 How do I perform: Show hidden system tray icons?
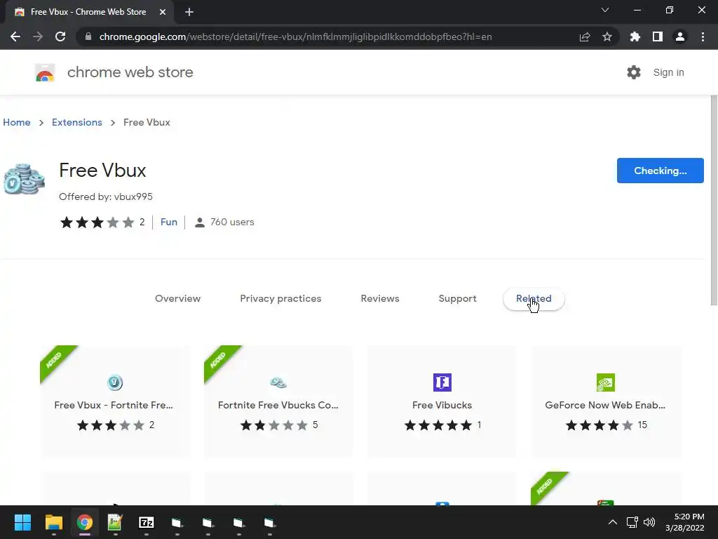tap(612, 522)
